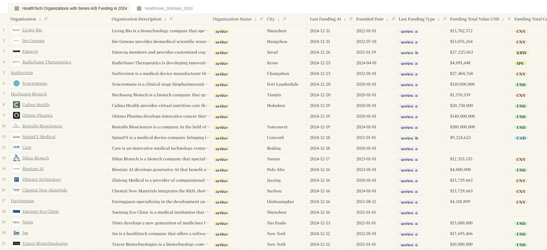
Task: Click the Last Funding Type column header
Action: click(417, 19)
